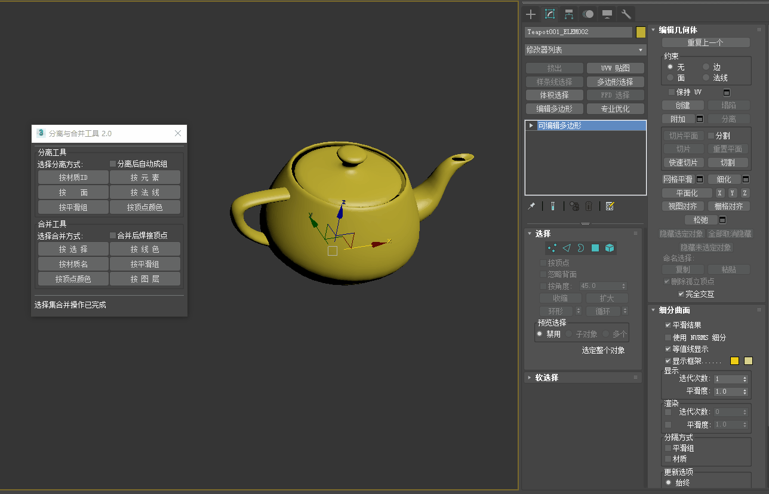The height and width of the screenshot is (494, 769).
Task: Select the 边 constraint radio button
Action: [x=706, y=67]
